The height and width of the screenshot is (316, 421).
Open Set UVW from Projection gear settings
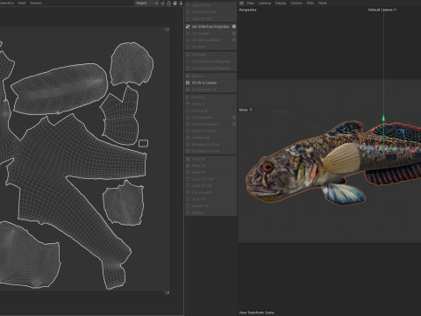pos(234,26)
